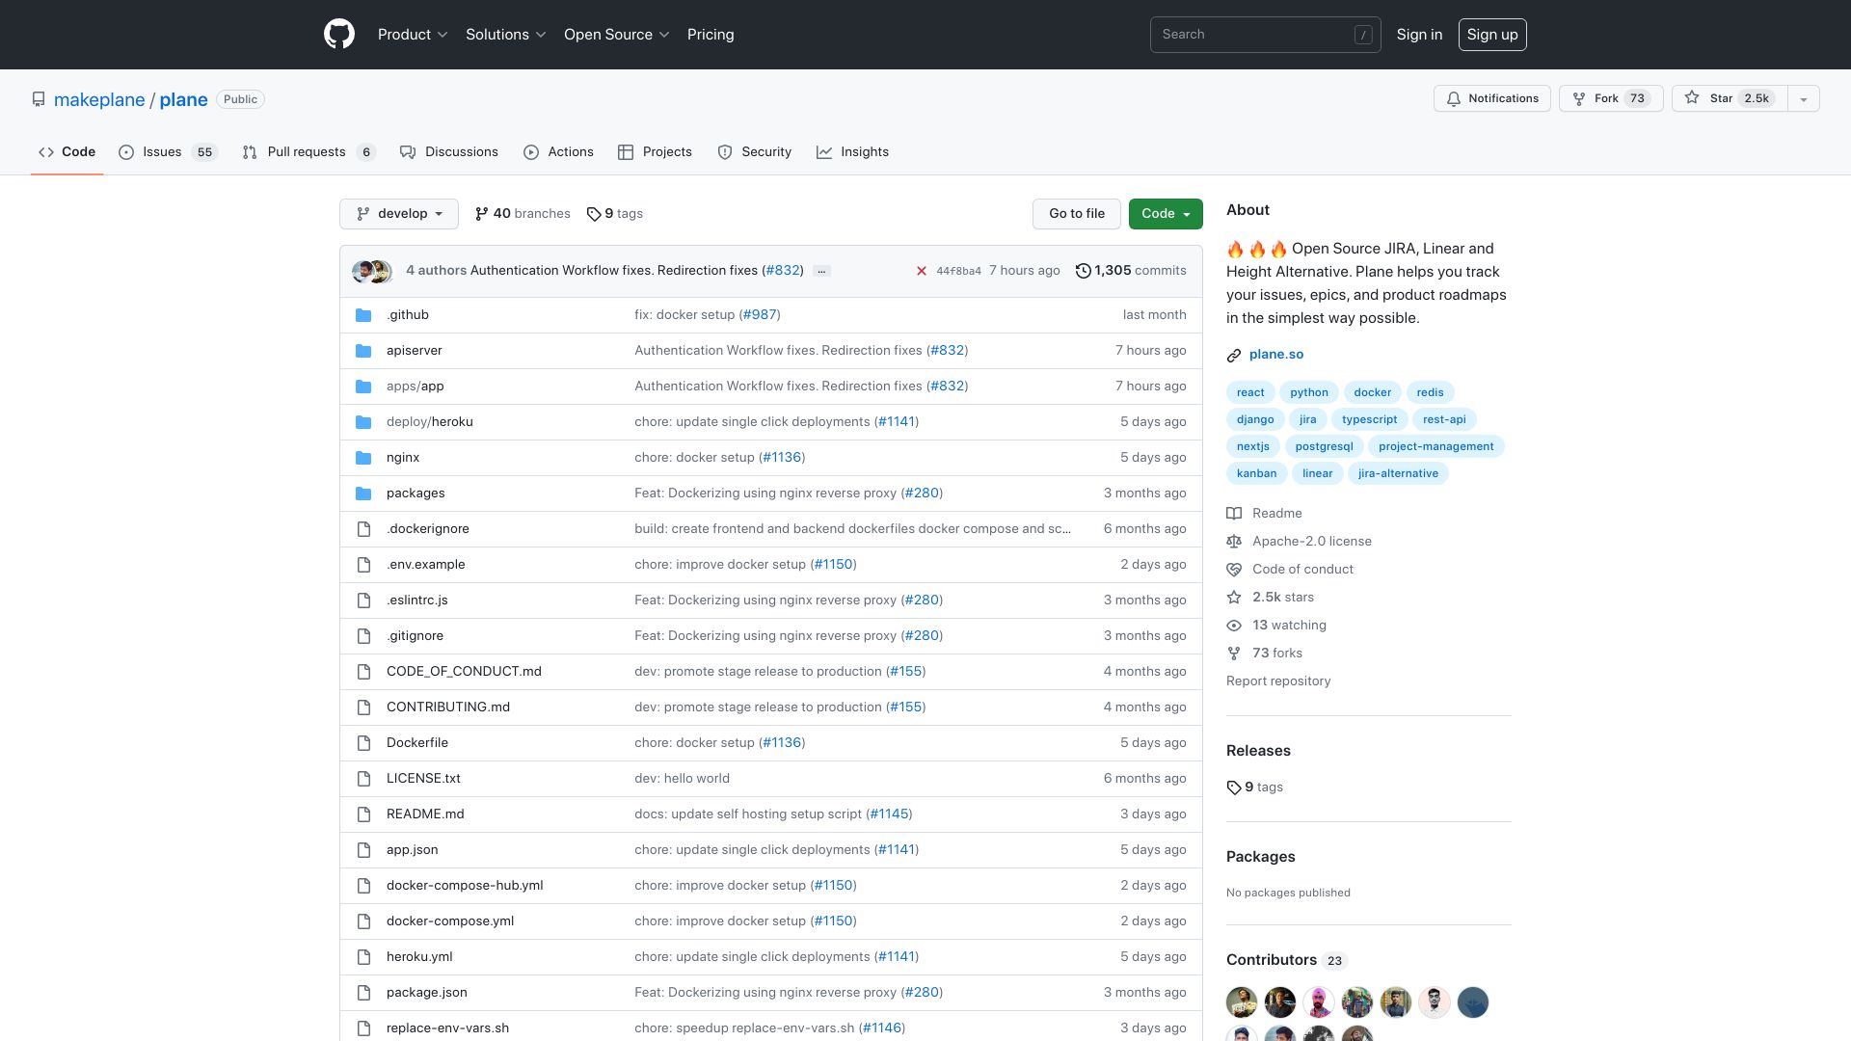Click the react topic tag
This screenshot has height=1041, width=1851.
coord(1250,392)
